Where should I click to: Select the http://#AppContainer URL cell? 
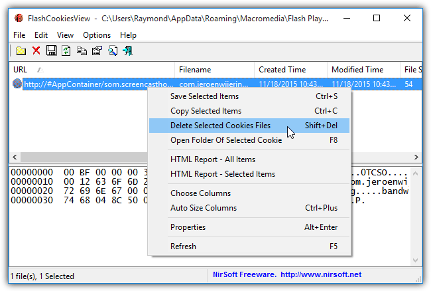click(x=98, y=84)
